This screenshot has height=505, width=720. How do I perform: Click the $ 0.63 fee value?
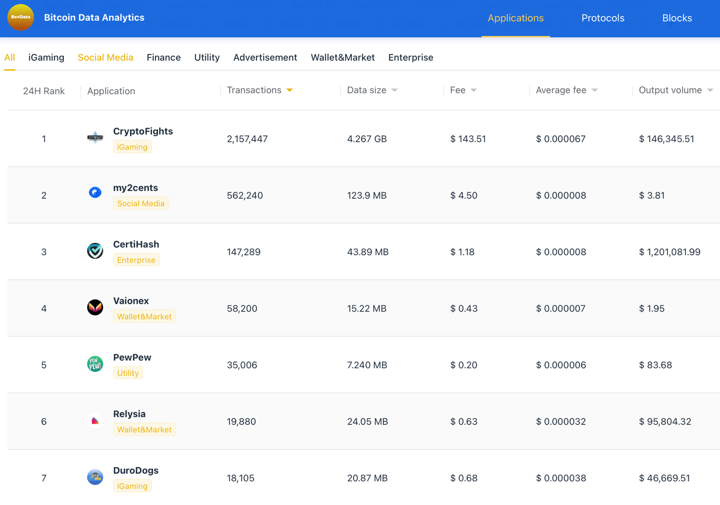tap(464, 422)
